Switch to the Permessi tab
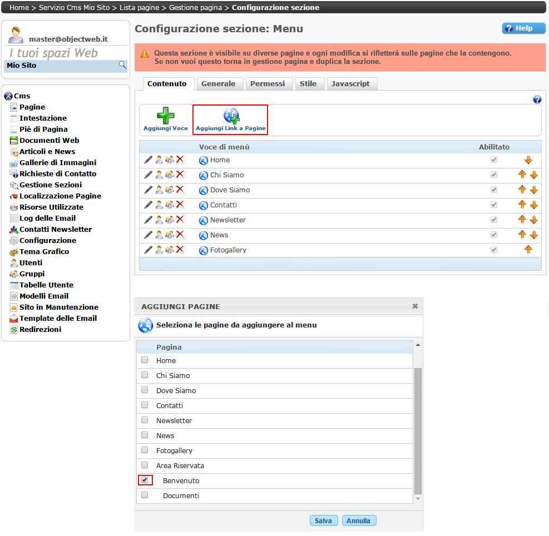Viewport: 549px width, 536px height. 268,83
